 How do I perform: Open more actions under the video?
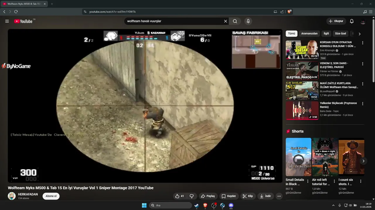[x=279, y=196]
